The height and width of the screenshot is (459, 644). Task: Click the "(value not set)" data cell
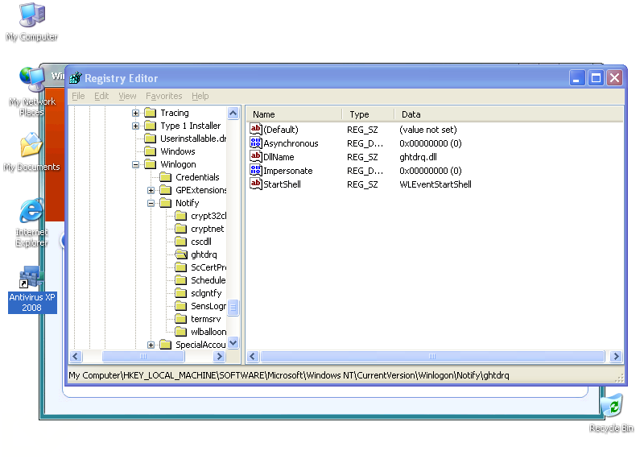[x=427, y=130]
